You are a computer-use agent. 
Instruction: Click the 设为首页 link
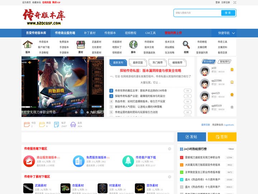pos(27,3)
